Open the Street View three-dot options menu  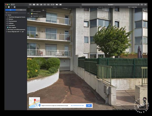click(45, 10)
